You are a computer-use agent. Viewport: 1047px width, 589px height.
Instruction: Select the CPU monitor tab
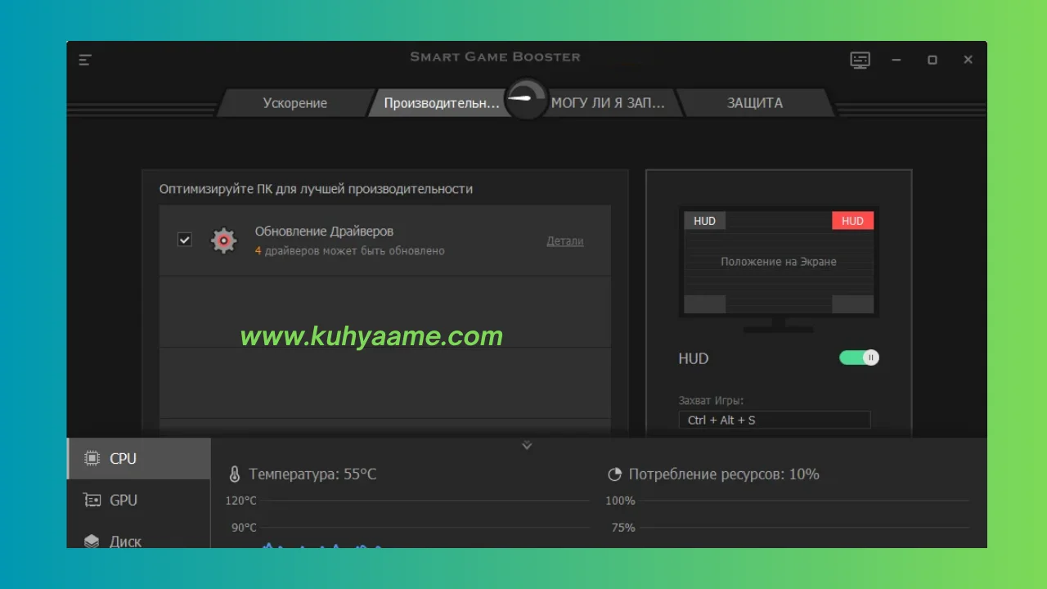click(139, 458)
